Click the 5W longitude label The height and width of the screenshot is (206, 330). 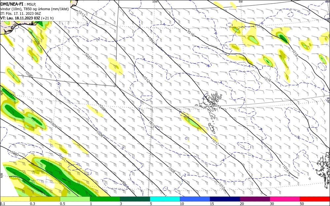coord(241,2)
